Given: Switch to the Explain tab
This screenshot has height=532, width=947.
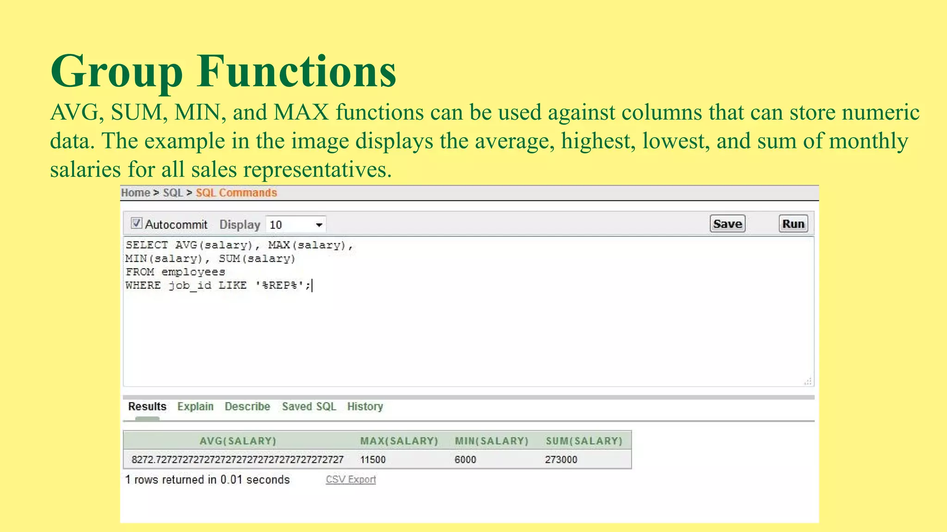Looking at the screenshot, I should [196, 406].
